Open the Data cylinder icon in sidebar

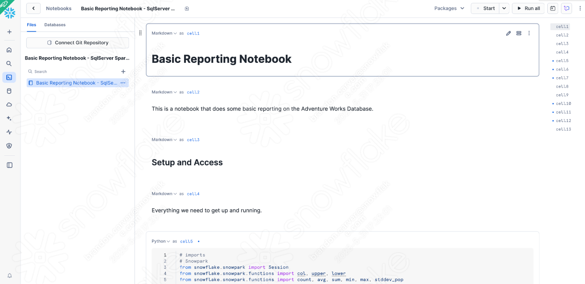coord(9,91)
